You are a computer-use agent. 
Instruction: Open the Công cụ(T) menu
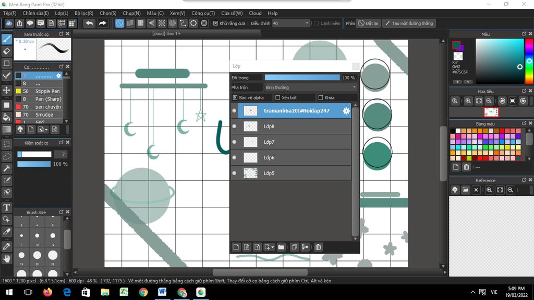click(203, 13)
